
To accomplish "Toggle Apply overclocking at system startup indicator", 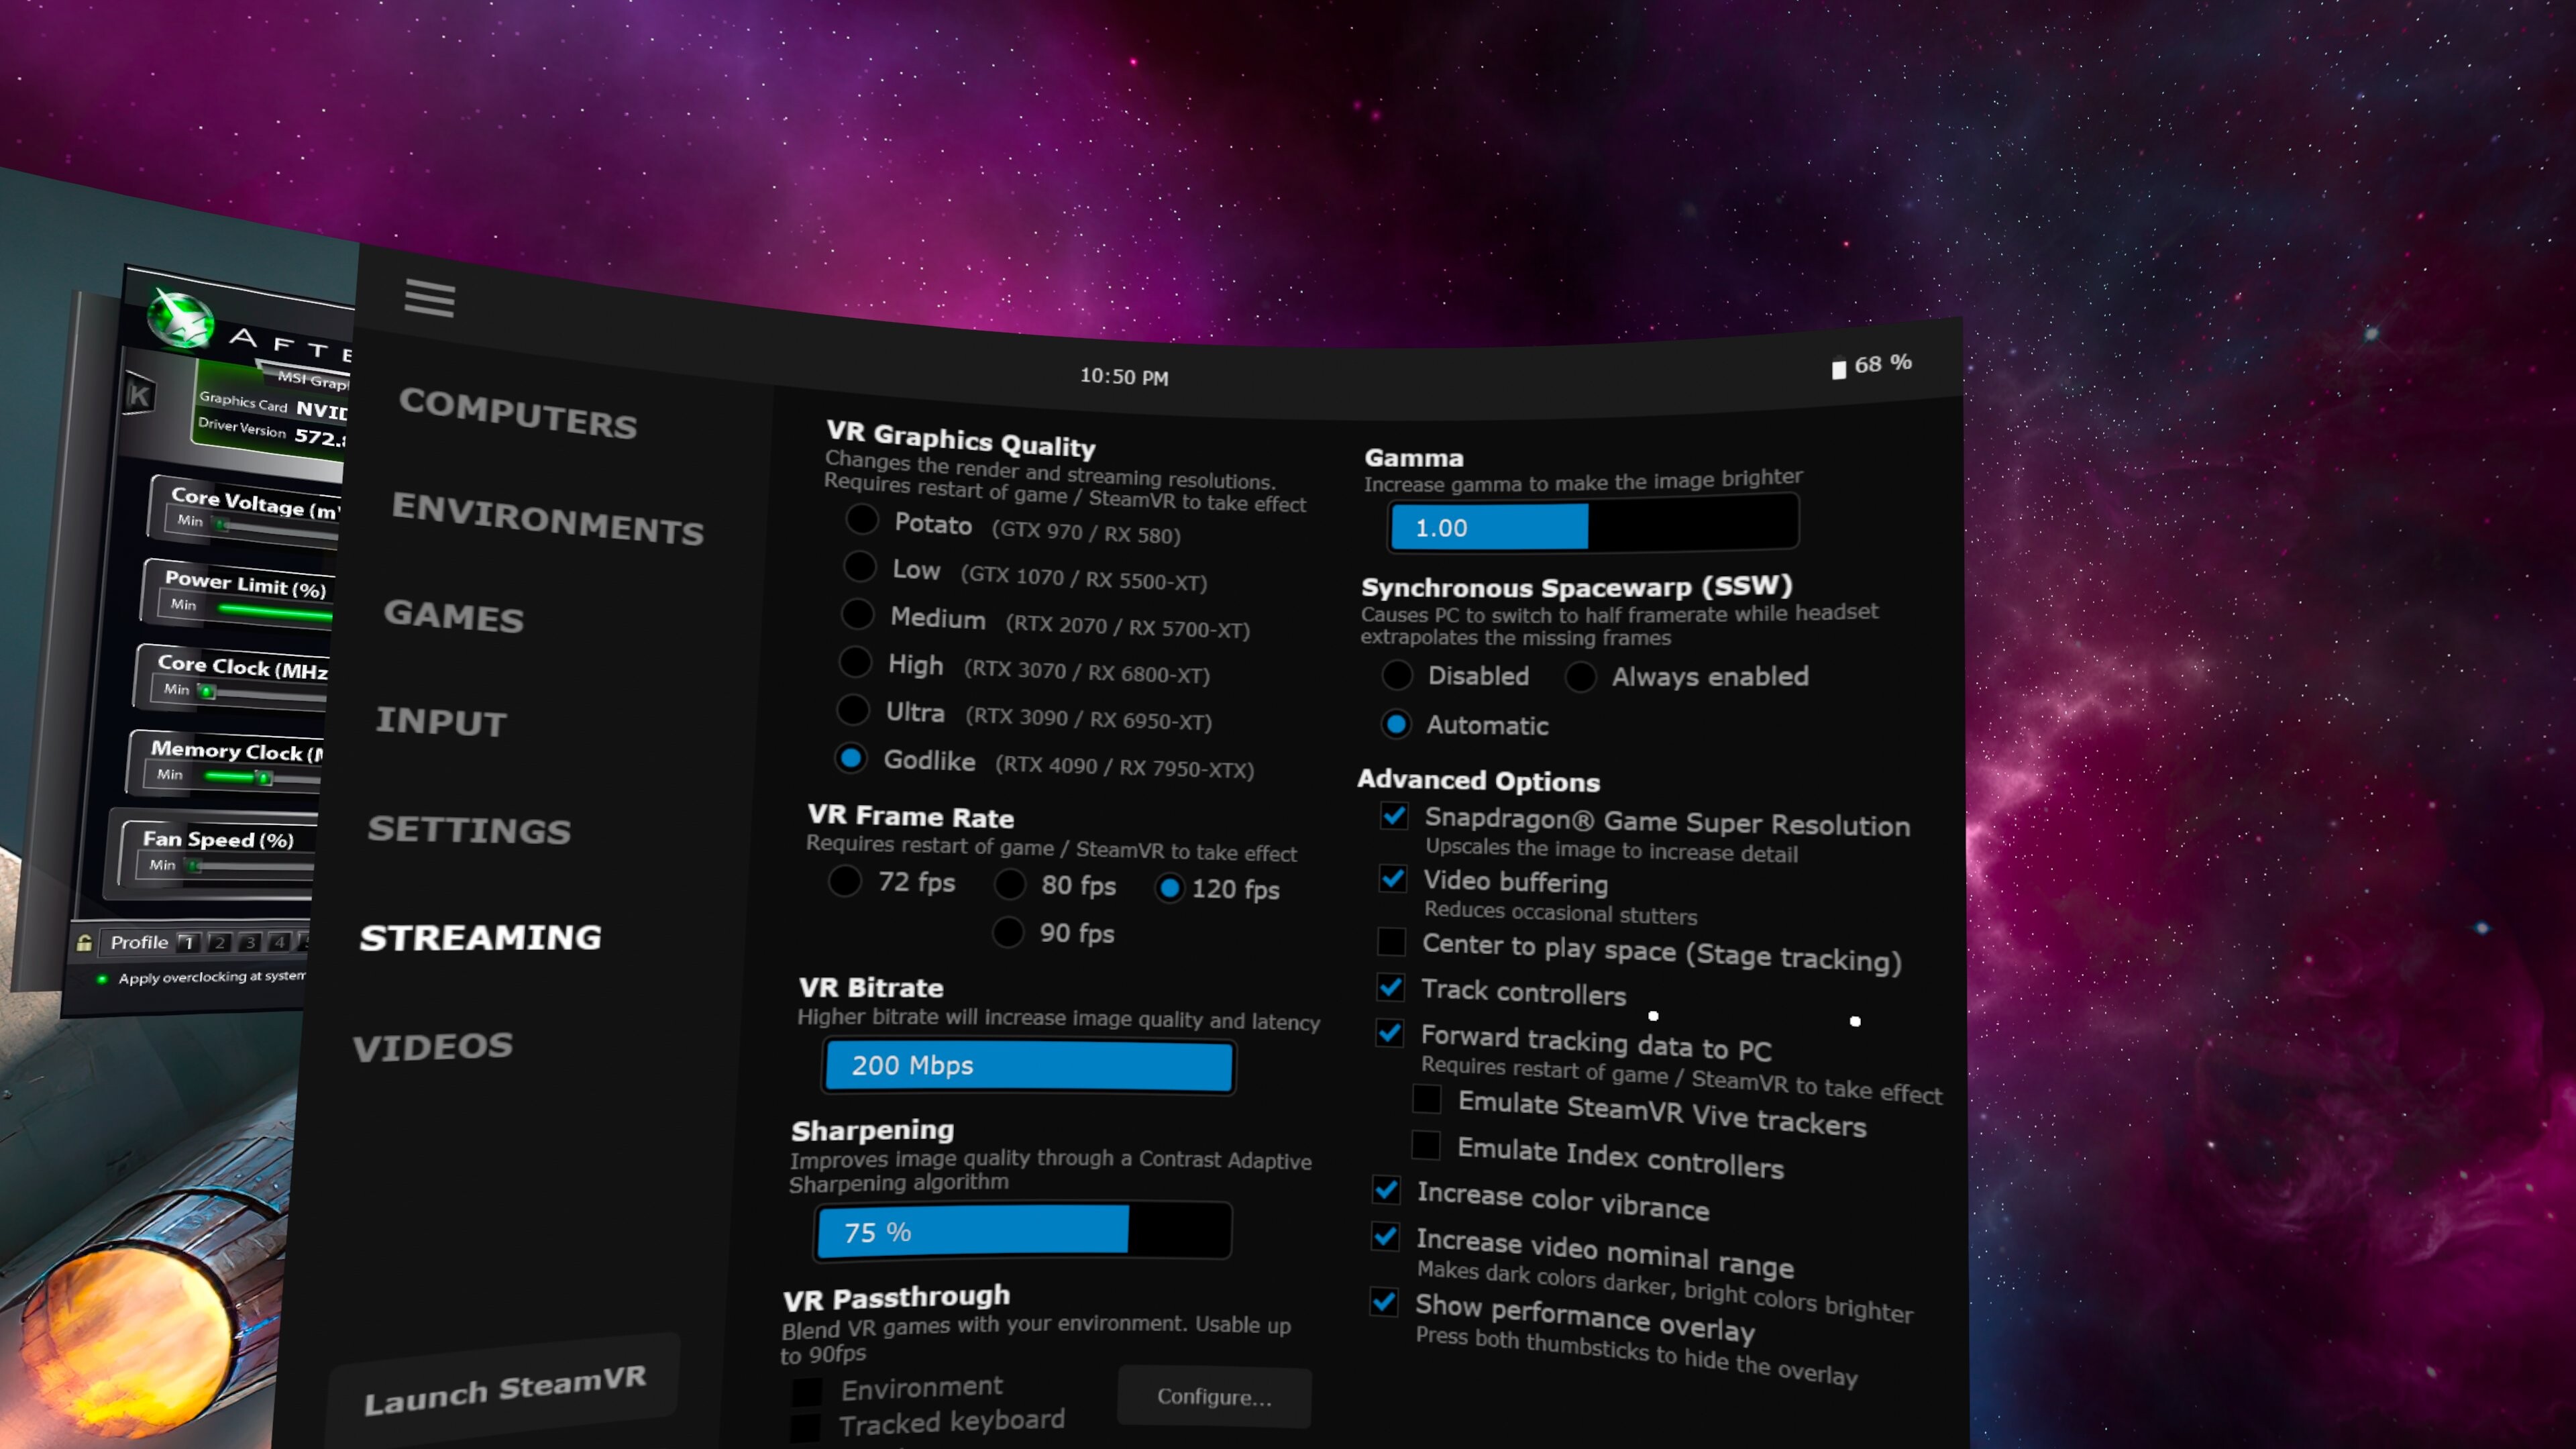I will 102,979.
